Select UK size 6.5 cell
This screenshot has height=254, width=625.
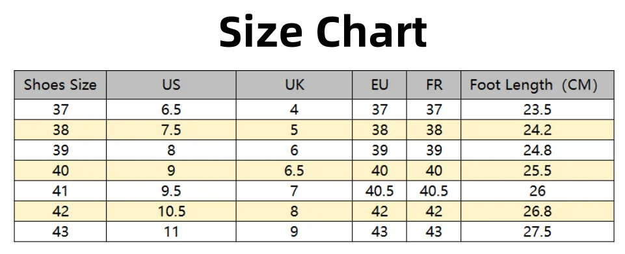coord(294,170)
